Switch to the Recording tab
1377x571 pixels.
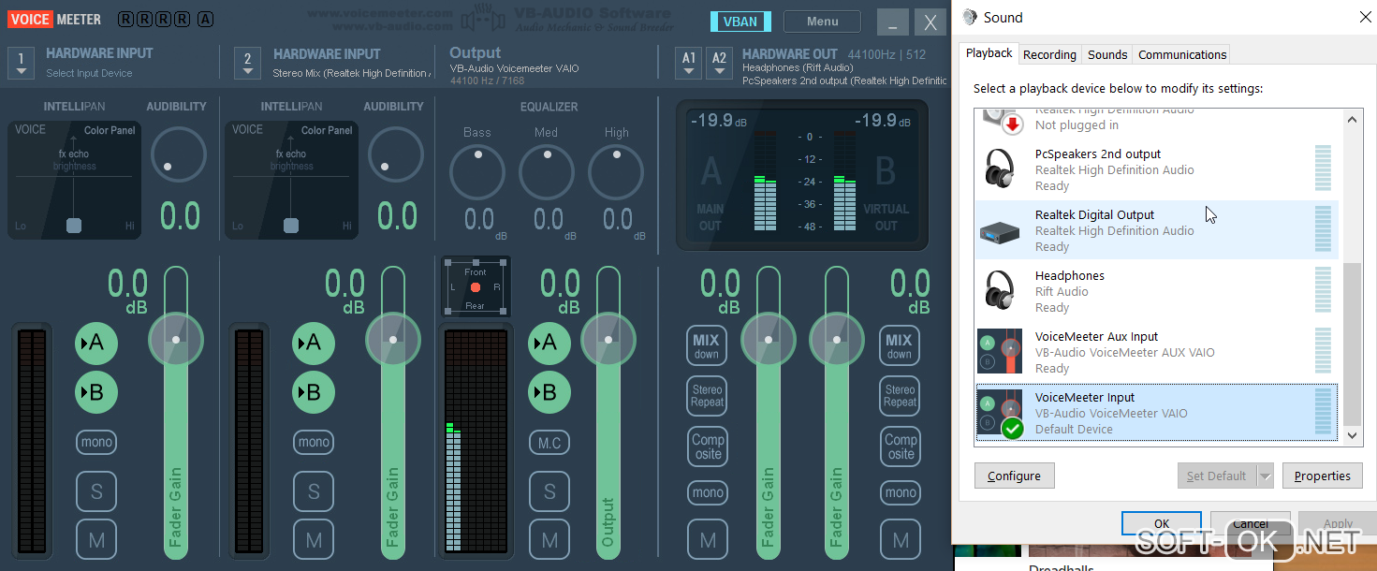1049,54
